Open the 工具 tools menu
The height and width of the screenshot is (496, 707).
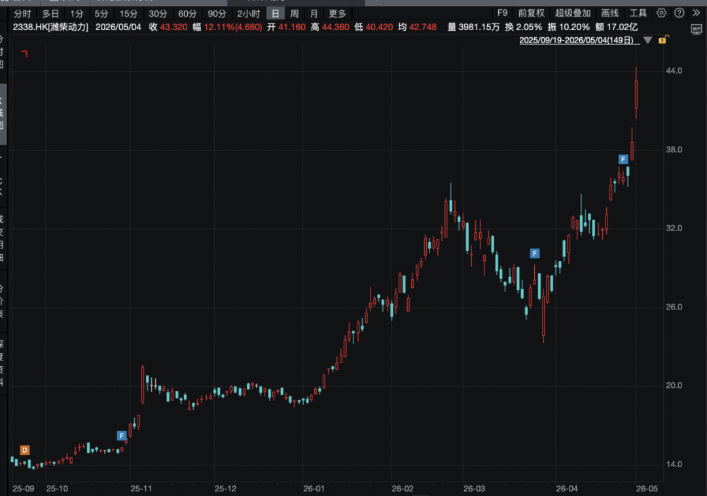(638, 13)
